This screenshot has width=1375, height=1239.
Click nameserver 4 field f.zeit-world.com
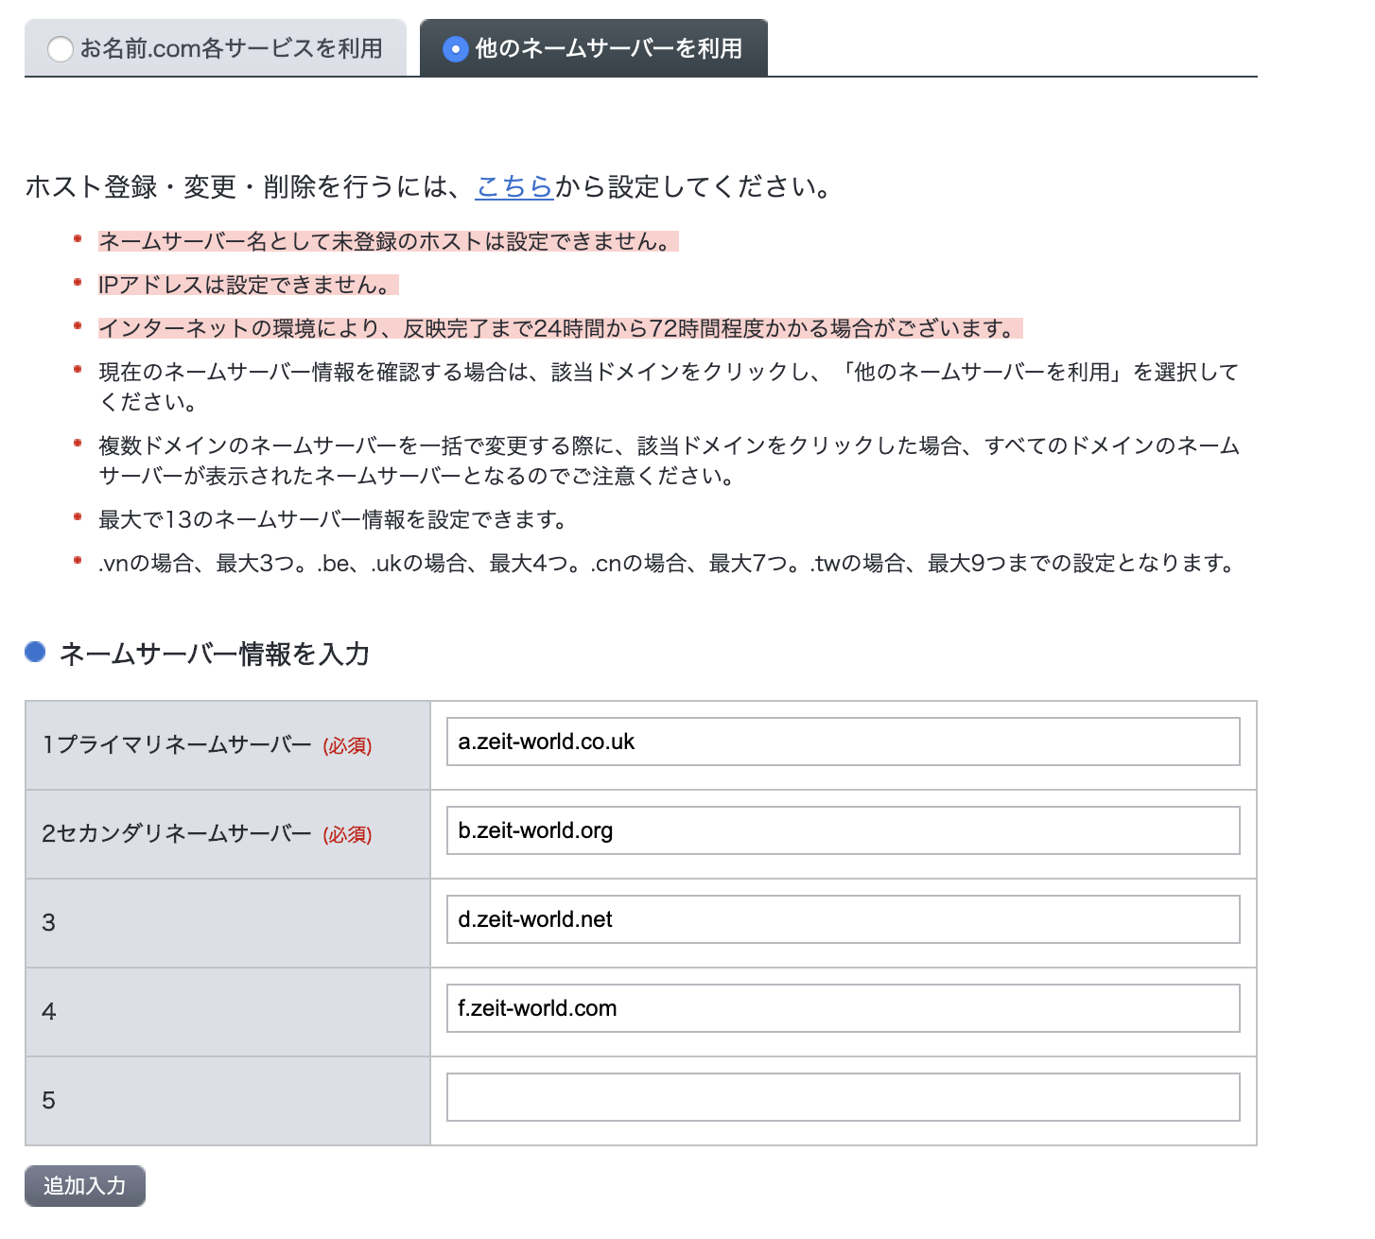pyautogui.click(x=843, y=1008)
